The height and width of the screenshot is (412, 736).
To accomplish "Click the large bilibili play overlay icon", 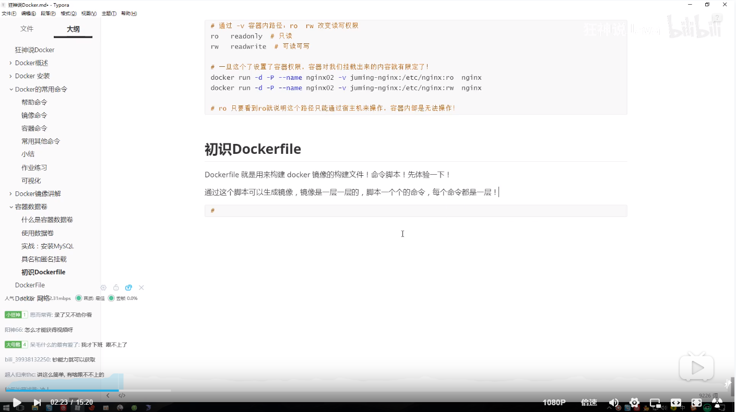I will click(696, 368).
